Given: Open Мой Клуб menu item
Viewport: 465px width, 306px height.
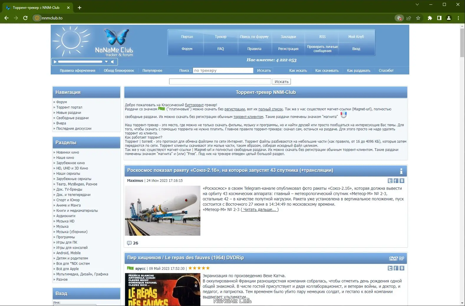Looking at the screenshot, I should 356,37.
